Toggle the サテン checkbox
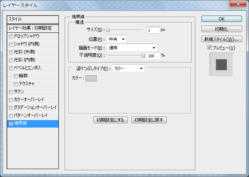 coord(11,92)
